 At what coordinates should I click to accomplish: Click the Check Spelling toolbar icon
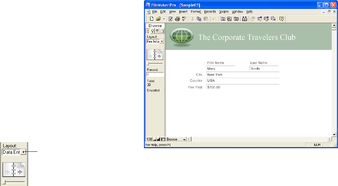click(x=184, y=19)
